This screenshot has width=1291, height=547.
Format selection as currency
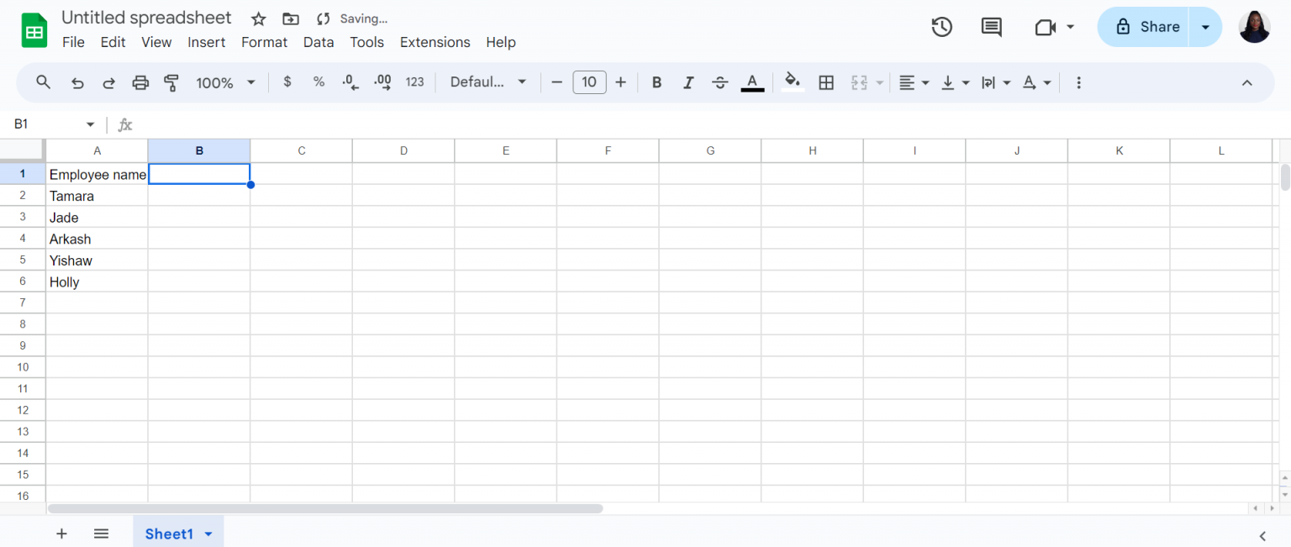click(x=287, y=82)
